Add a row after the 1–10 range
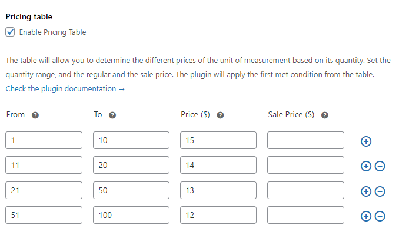The width and height of the screenshot is (399, 238). (365, 141)
